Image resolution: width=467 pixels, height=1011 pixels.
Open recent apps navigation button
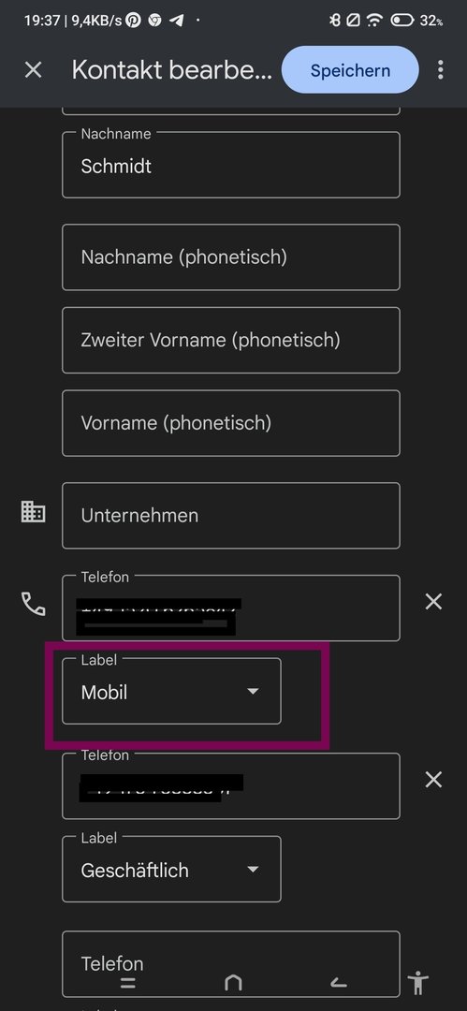point(128,983)
